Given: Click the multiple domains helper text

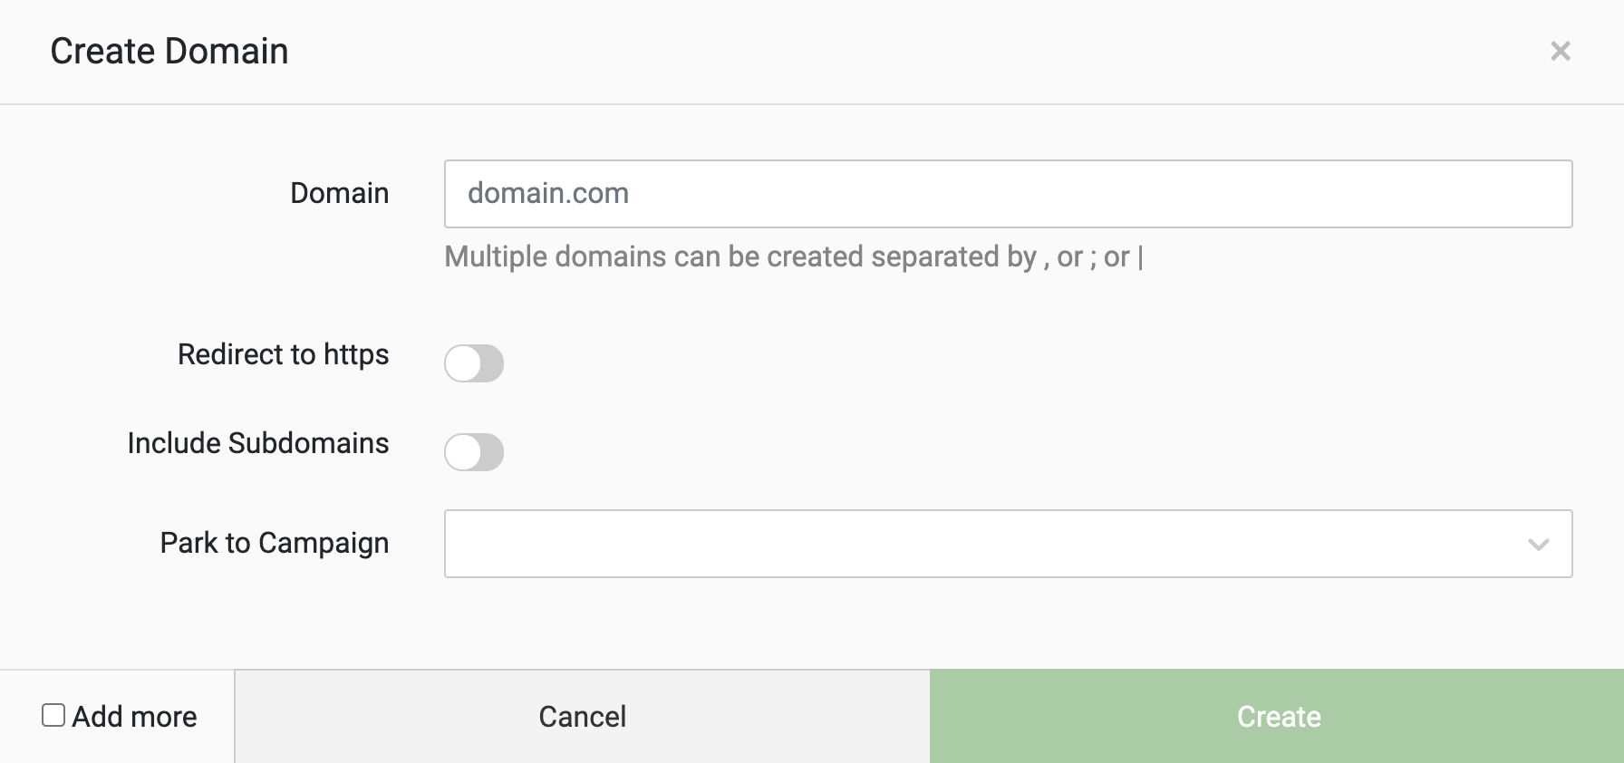Looking at the screenshot, I should click(794, 257).
